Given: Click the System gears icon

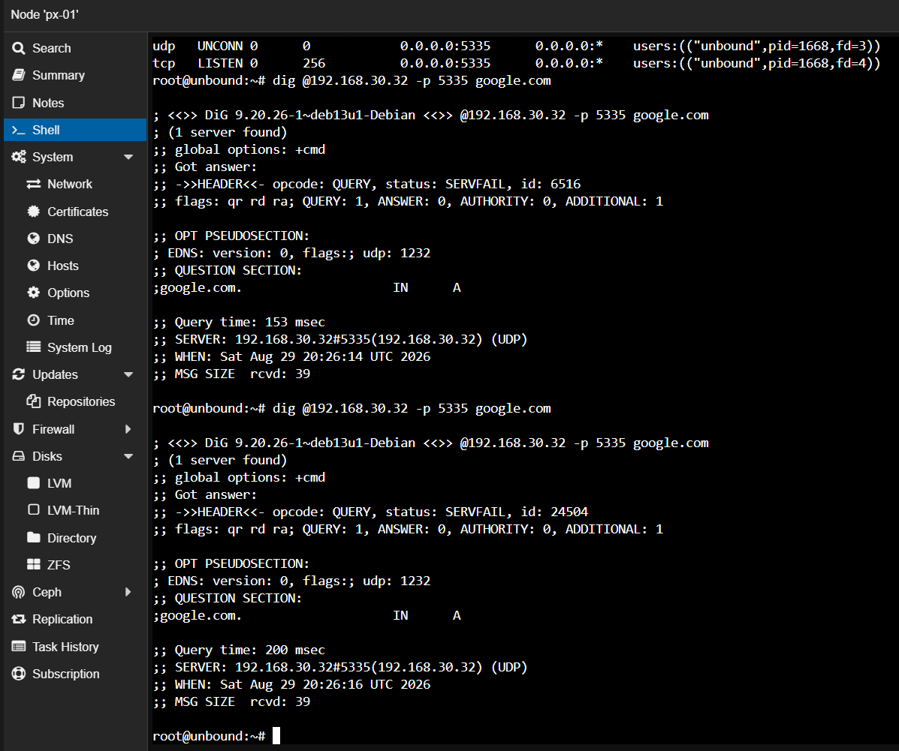Looking at the screenshot, I should pyautogui.click(x=18, y=157).
